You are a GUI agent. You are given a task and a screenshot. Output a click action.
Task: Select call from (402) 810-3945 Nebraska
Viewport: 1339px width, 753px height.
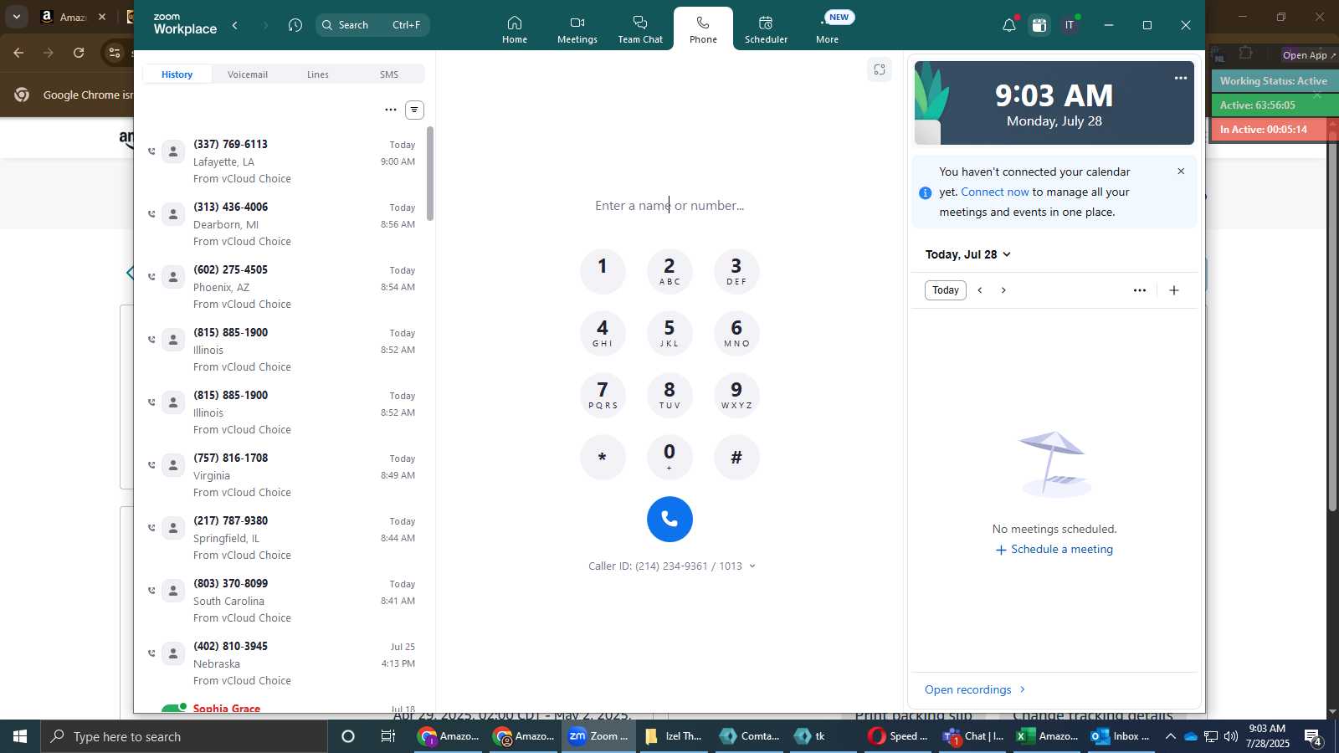coord(283,663)
